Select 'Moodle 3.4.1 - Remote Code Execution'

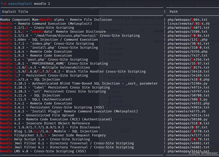(x=36, y=103)
